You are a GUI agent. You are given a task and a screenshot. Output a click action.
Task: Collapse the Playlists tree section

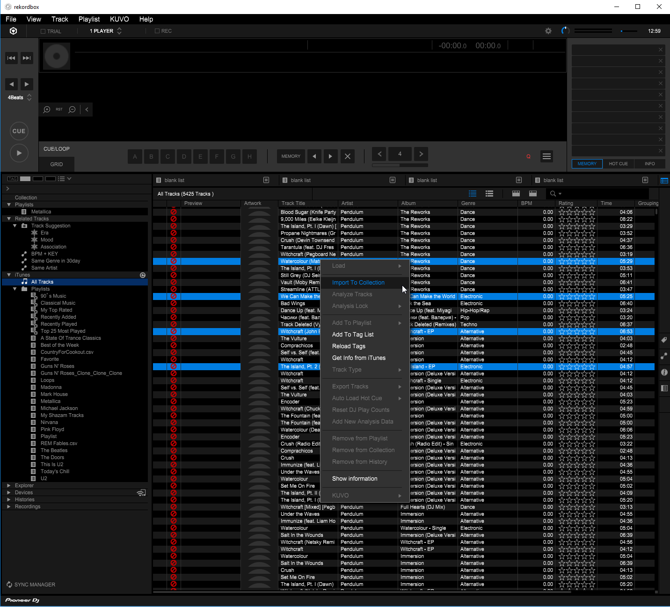click(x=9, y=205)
